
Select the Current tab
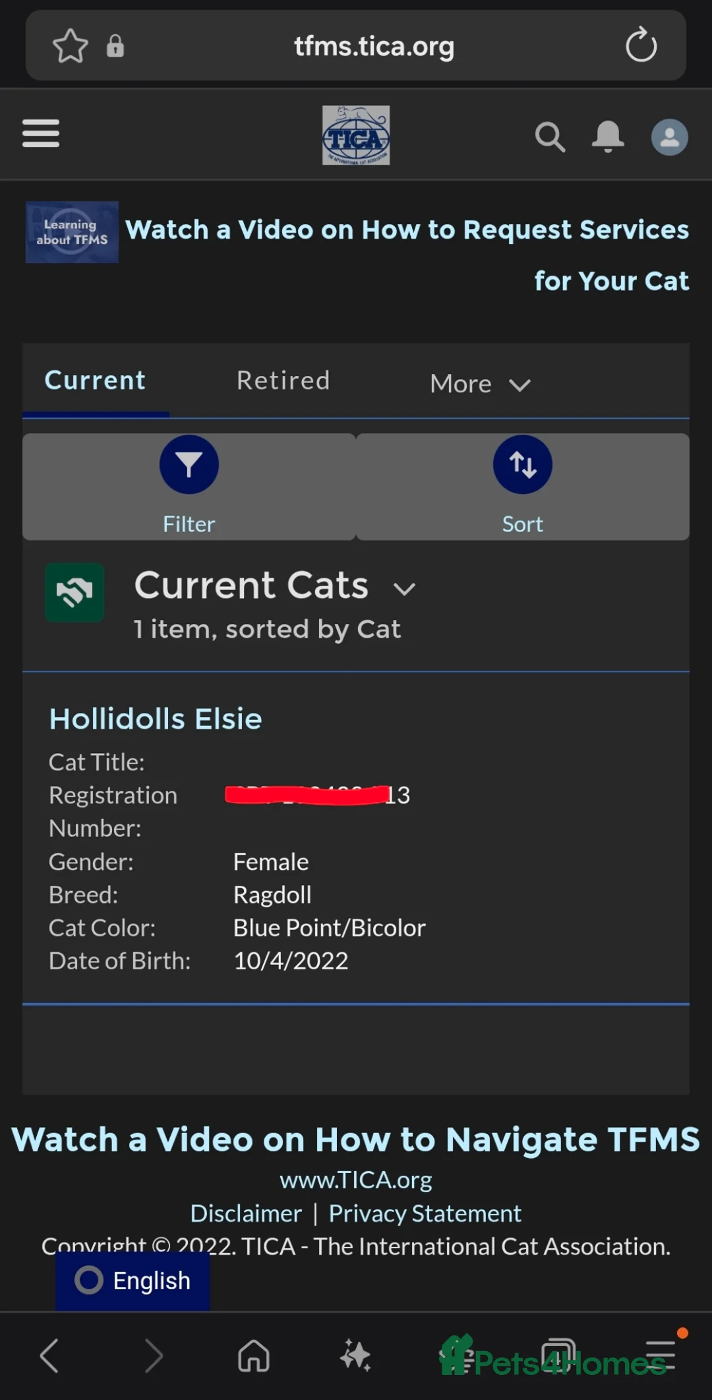coord(94,380)
